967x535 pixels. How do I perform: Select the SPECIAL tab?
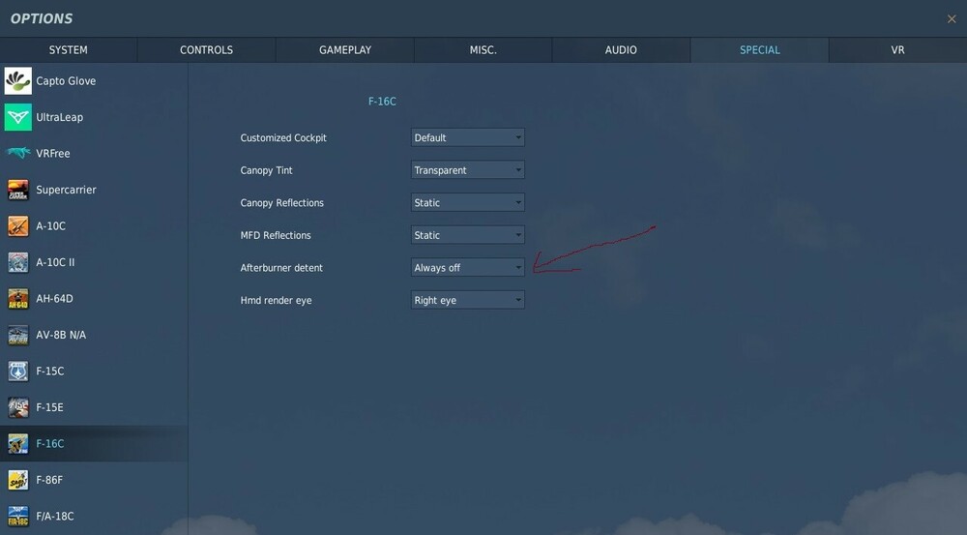(760, 50)
